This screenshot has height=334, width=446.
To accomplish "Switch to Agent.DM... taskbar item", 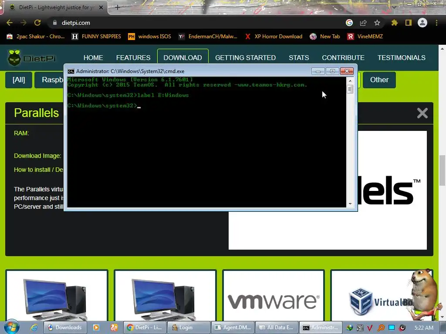I will (x=233, y=327).
